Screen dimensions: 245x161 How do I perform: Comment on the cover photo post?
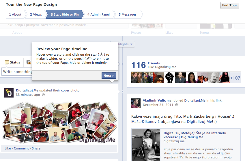21,148
